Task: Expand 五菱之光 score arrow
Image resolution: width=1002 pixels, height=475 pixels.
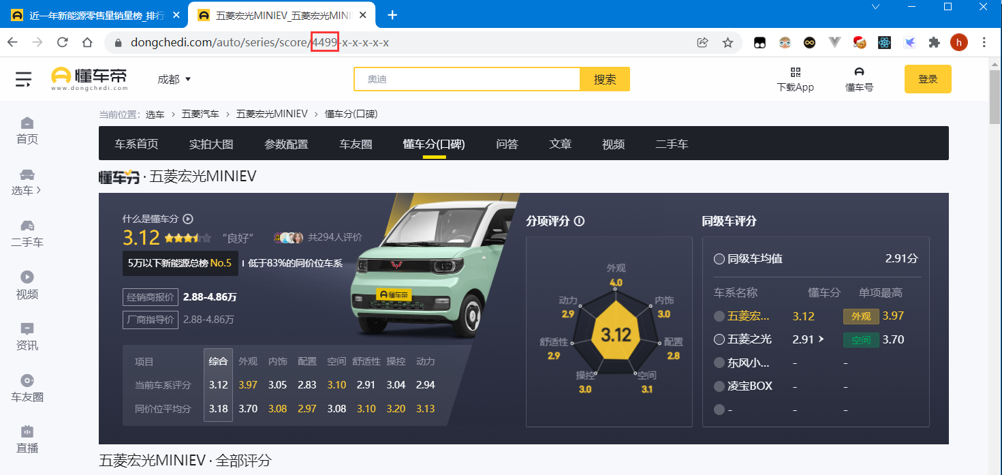Action: click(x=821, y=339)
